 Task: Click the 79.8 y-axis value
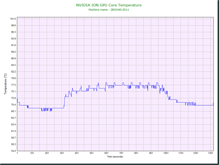(x=13, y=78)
